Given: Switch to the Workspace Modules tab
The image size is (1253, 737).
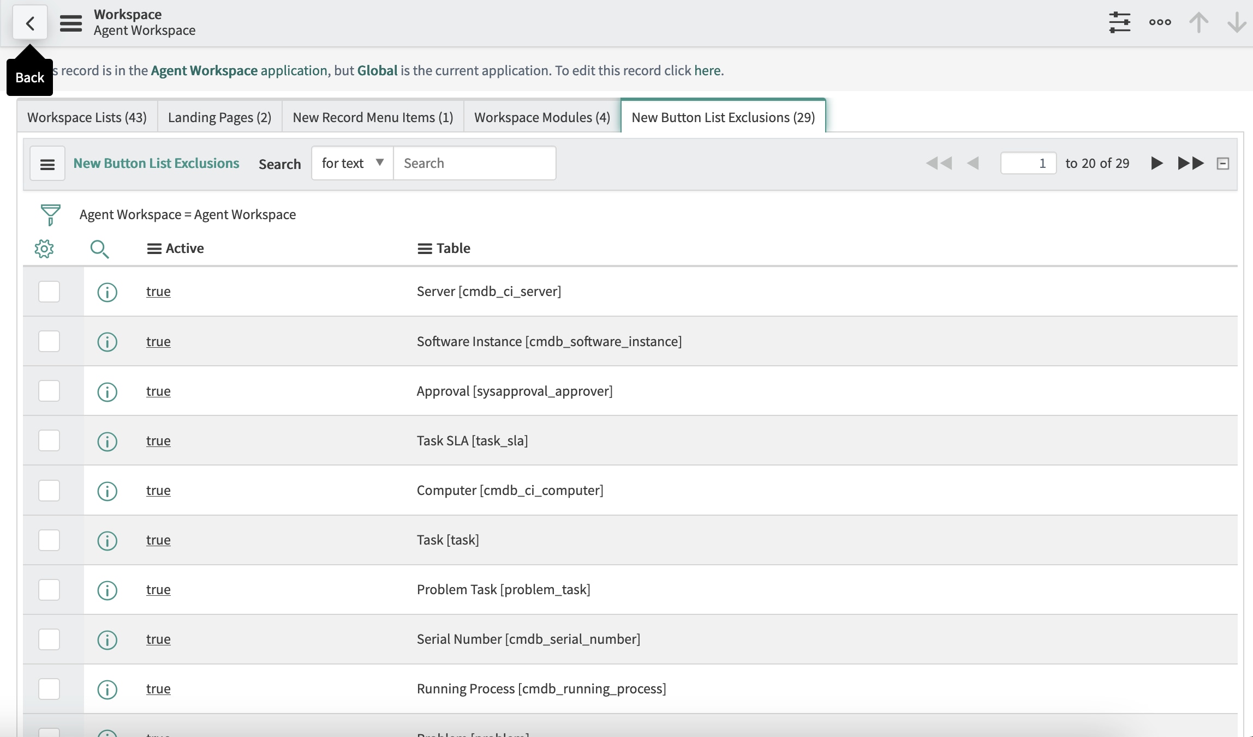Looking at the screenshot, I should [541, 117].
